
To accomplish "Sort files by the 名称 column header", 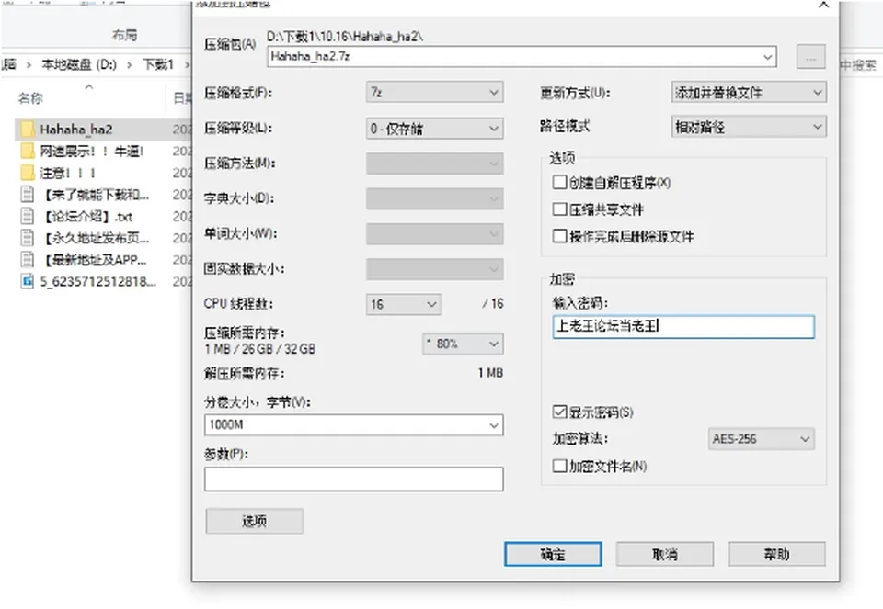I will (x=30, y=98).
